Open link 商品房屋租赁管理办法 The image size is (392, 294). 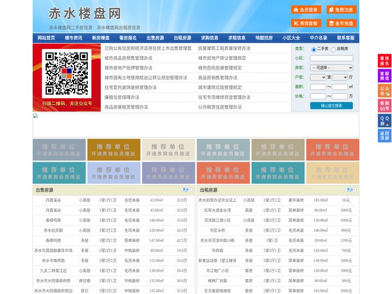click(126, 107)
